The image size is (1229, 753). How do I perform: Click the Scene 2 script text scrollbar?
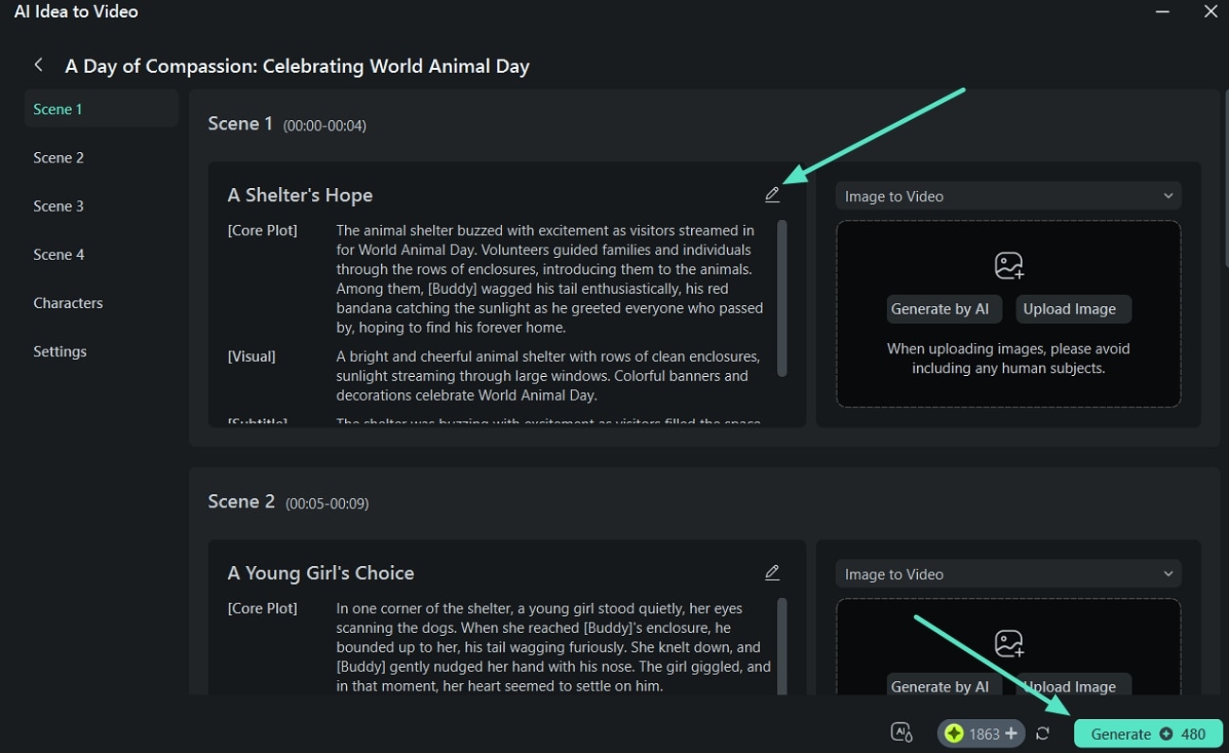click(782, 646)
